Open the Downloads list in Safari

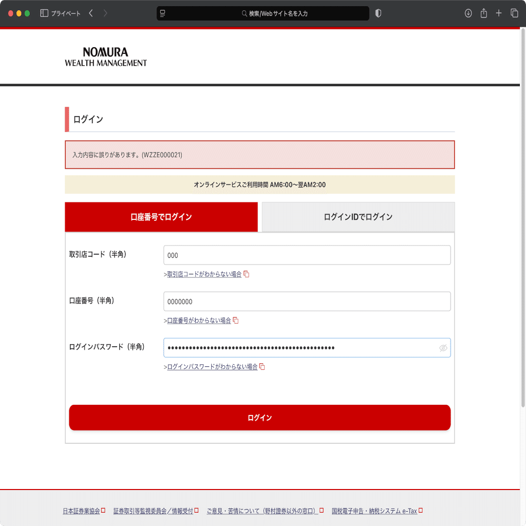[x=468, y=13]
